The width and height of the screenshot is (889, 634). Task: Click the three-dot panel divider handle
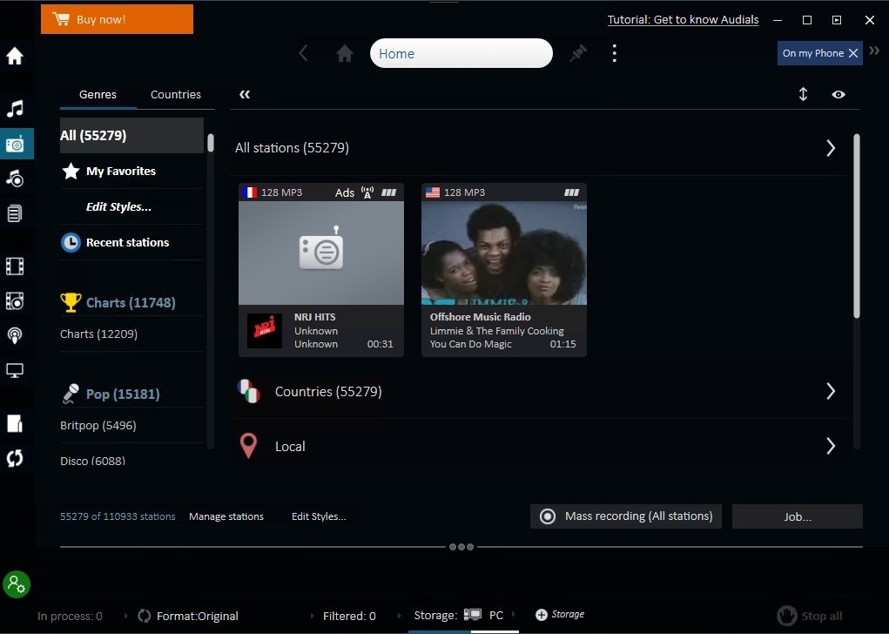461,547
